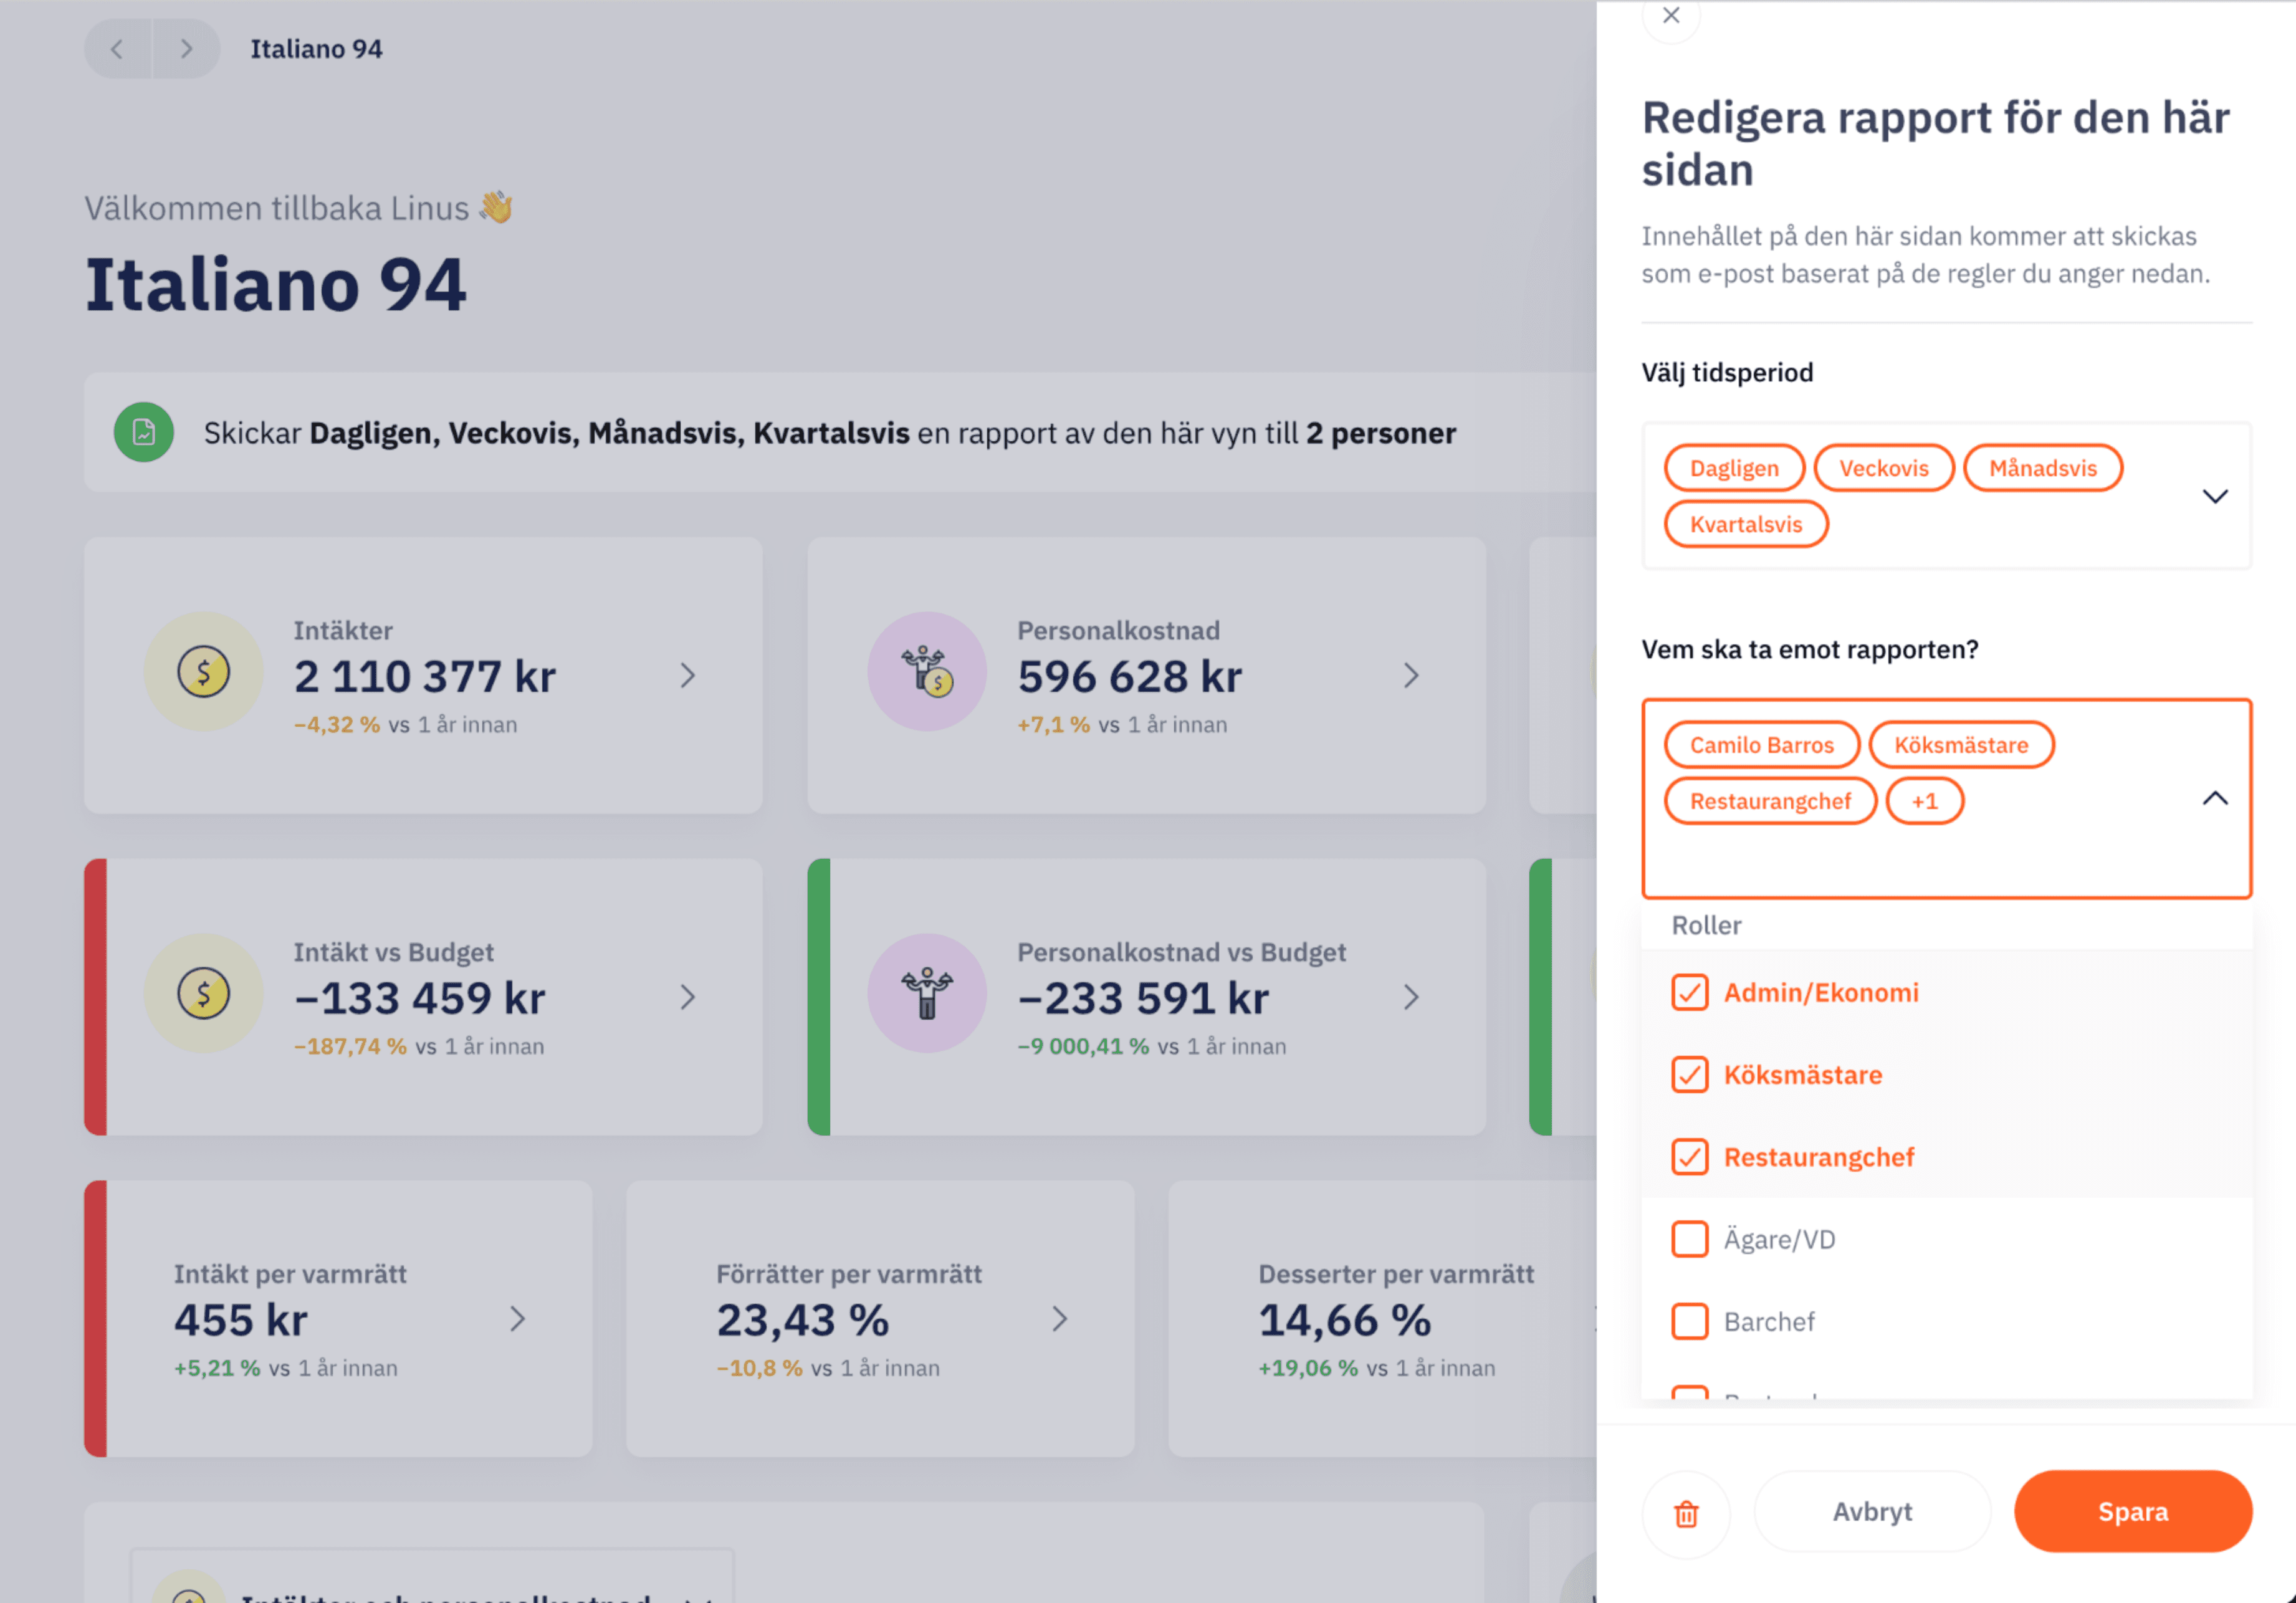Click the Köksmästare recipient tag
Screen dimensions: 2296x1603
pyautogui.click(x=1961, y=745)
